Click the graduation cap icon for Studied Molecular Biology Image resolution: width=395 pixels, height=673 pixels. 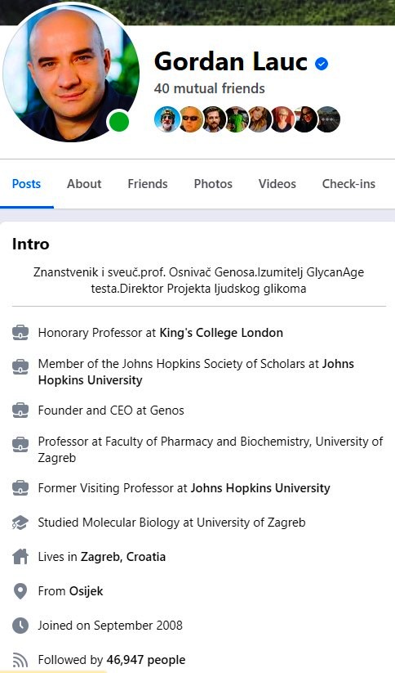pos(20,523)
